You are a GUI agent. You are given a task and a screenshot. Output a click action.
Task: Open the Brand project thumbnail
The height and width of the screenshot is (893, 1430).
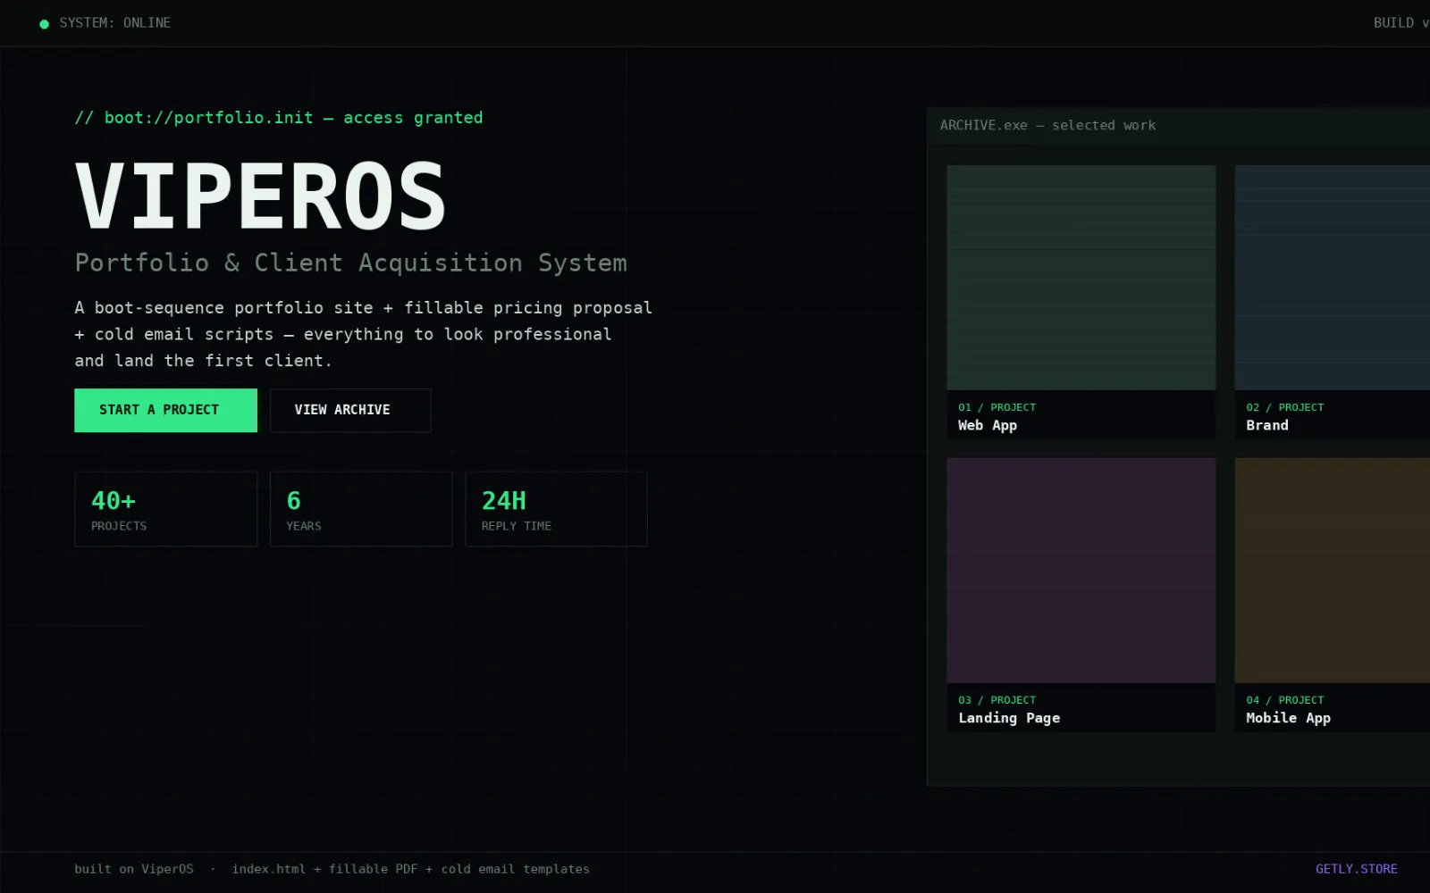pos(1333,277)
